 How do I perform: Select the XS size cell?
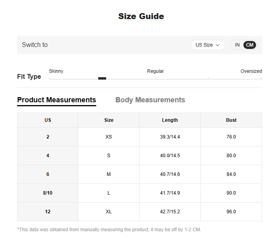pyautogui.click(x=109, y=137)
